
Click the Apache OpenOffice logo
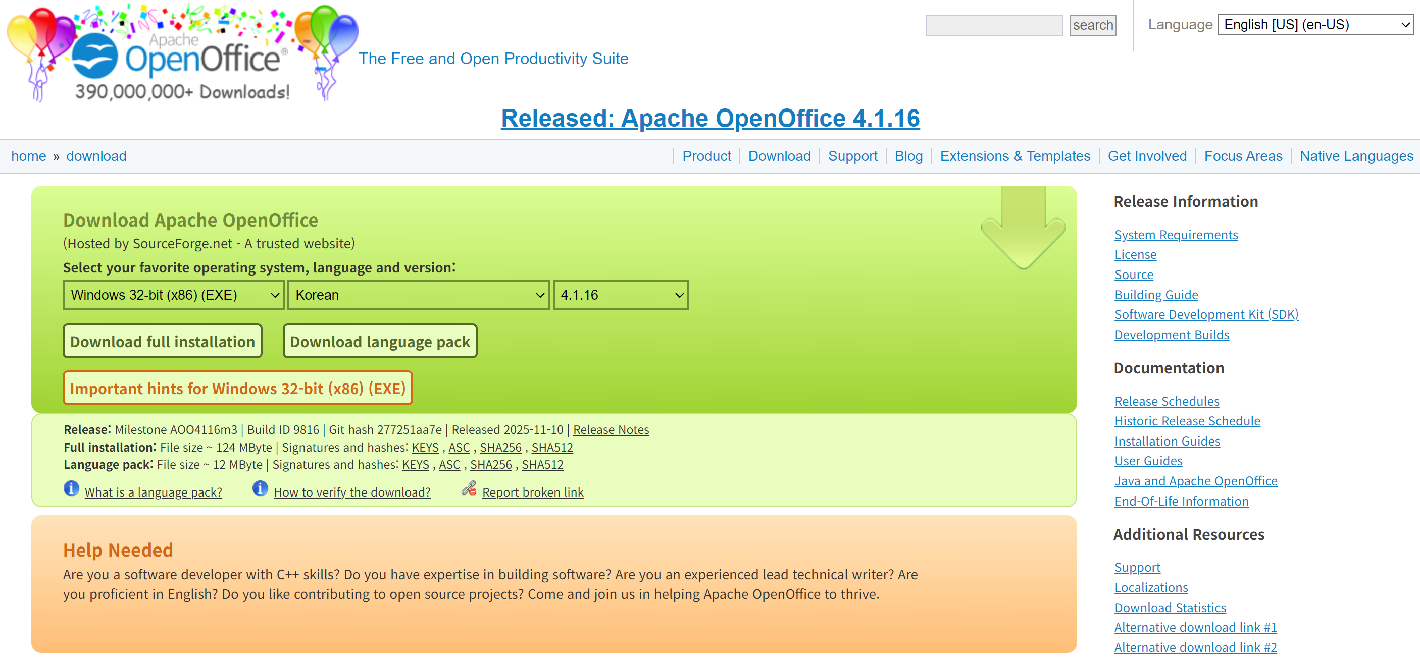(182, 53)
